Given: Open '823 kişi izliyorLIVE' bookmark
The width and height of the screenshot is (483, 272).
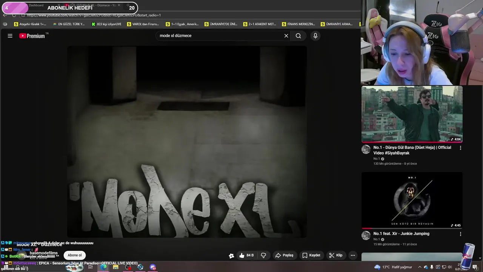Looking at the screenshot, I should tap(106, 24).
